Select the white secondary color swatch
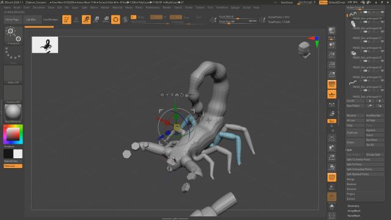This screenshot has width=391, height=220. pos(18,154)
